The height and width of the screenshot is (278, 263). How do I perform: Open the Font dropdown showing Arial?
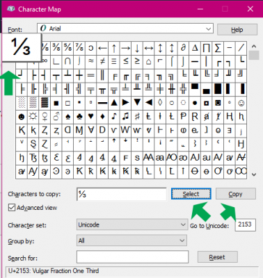[125, 28]
